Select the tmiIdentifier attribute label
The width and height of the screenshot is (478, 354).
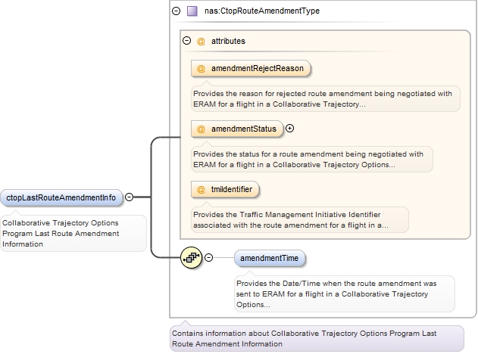[x=232, y=189]
